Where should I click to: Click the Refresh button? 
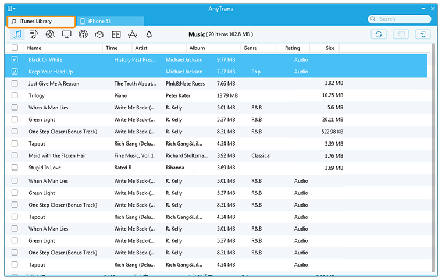click(x=379, y=34)
